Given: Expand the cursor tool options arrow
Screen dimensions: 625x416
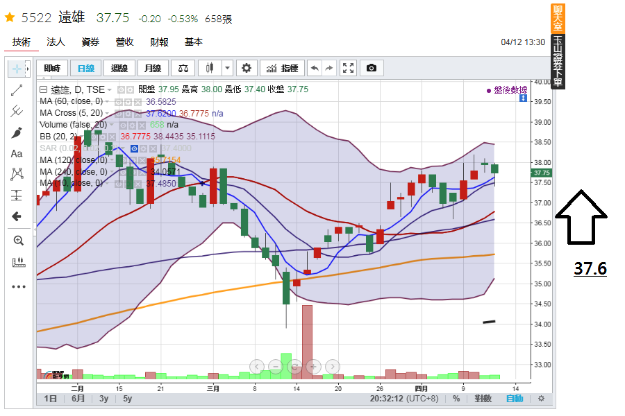Looking at the screenshot, I should tap(28, 69).
